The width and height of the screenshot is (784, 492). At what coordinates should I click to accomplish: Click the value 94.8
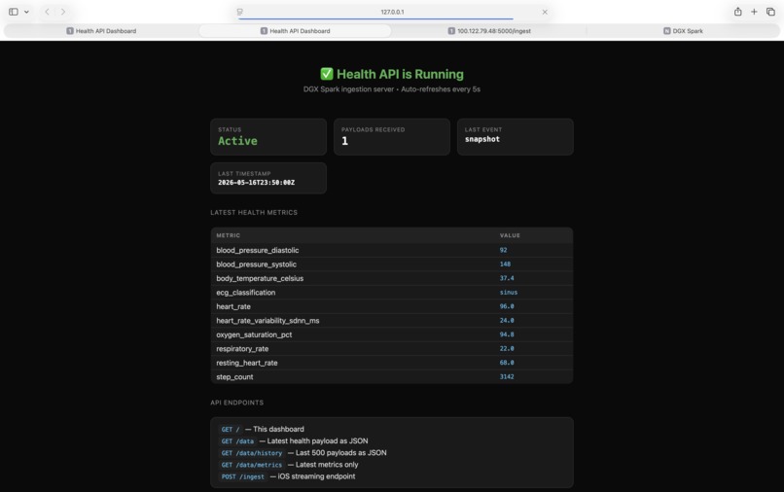(507, 334)
